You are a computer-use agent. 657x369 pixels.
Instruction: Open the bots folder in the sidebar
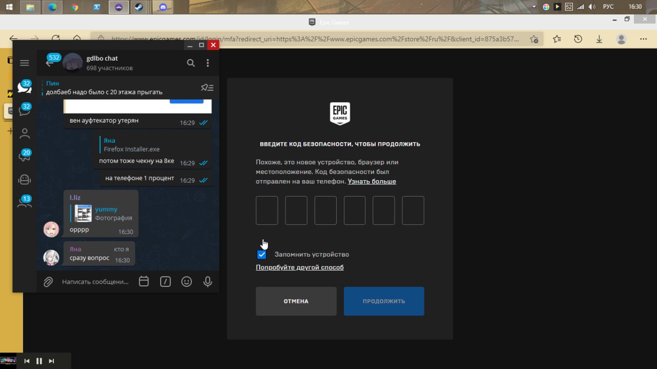pos(24,179)
